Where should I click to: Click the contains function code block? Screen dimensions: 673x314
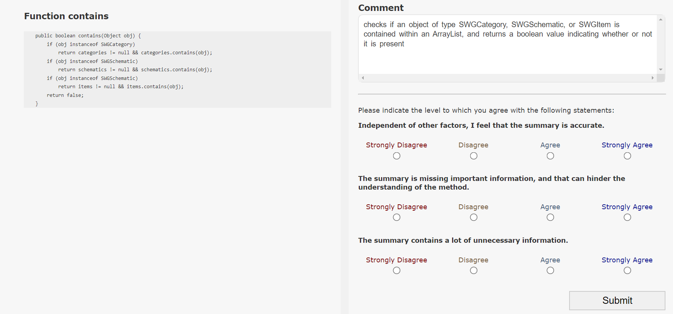click(177, 69)
